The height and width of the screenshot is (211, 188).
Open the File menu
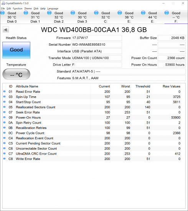[3, 8]
